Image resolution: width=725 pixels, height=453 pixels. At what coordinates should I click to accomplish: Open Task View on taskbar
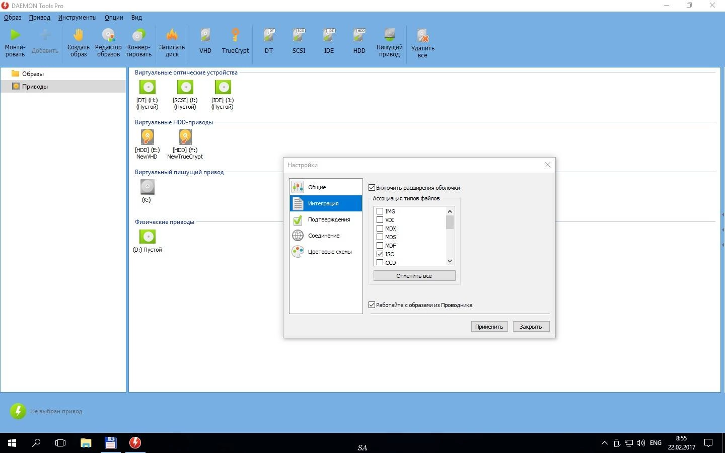pos(60,443)
